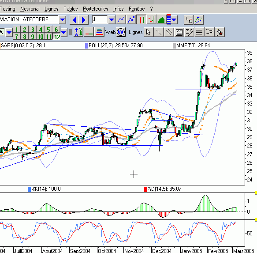Viewport: 257px width, 253px height.
Task: Select duration button 10
Action: pos(41,37)
